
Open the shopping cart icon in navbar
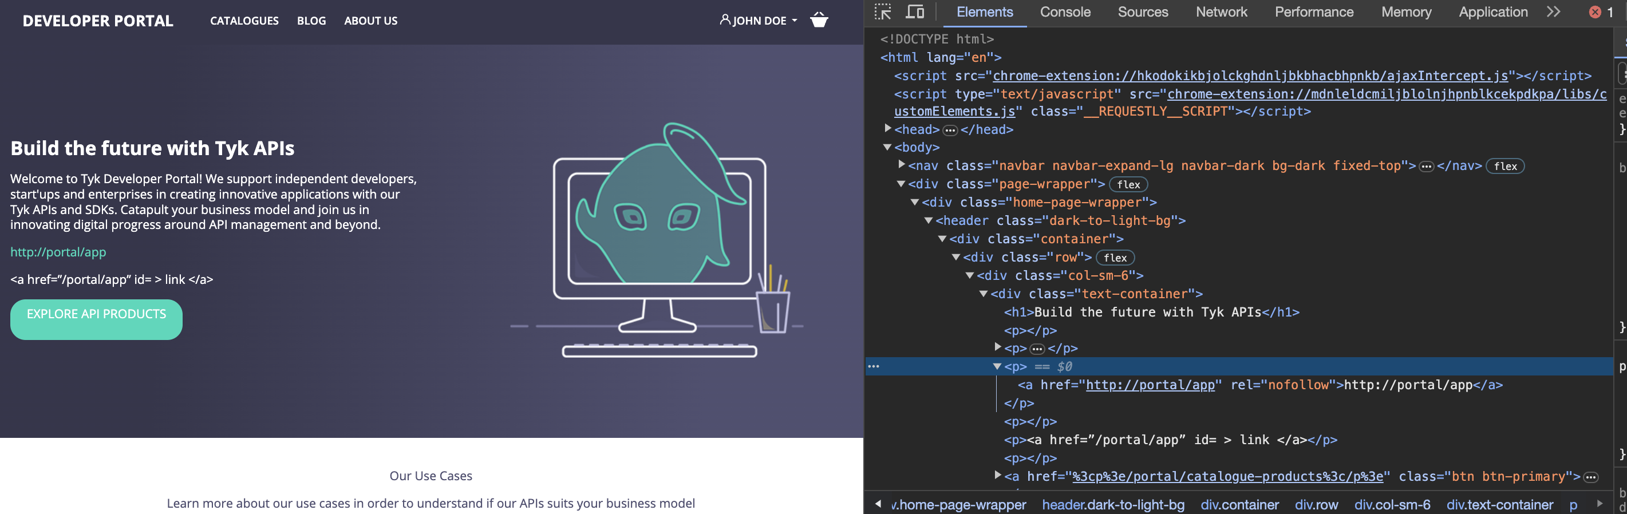pos(819,20)
